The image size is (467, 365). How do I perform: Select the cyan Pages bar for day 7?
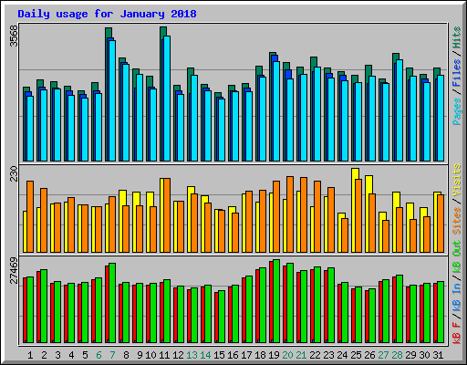click(112, 100)
